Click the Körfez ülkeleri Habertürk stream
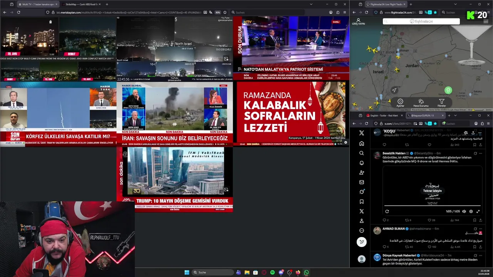Screen dimensions: 493x277 tap(58, 114)
